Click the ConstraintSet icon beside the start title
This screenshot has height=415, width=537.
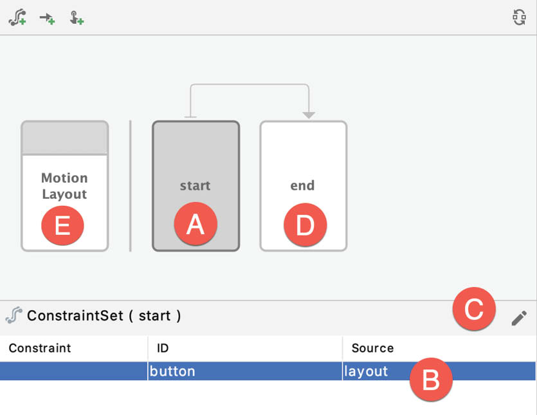pos(14,315)
